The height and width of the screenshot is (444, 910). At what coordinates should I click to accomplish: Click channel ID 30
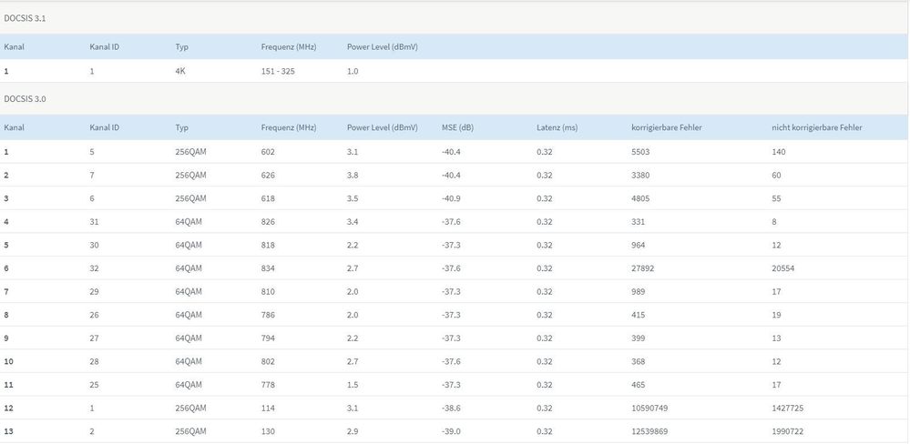click(x=94, y=245)
